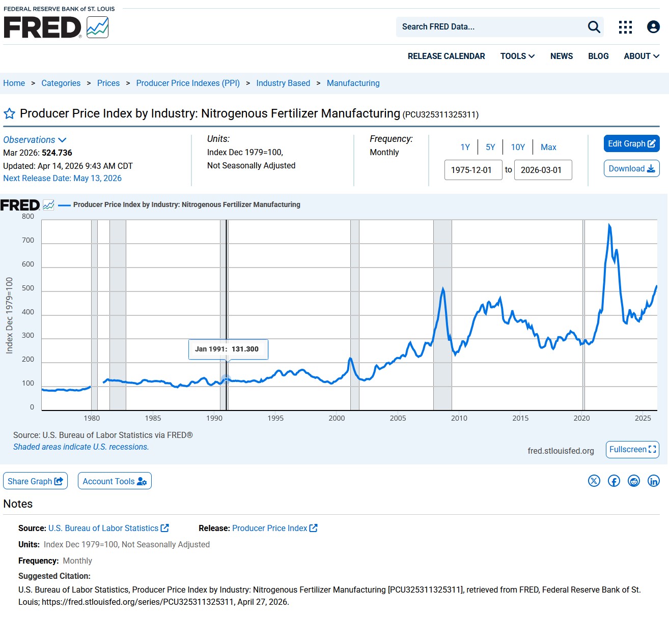Go to the News section
Screen dimensions: 669x617
click(562, 56)
